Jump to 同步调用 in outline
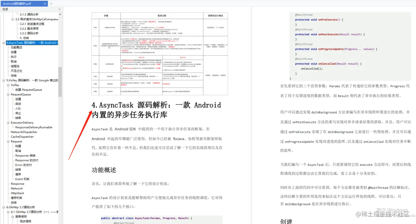The width and height of the screenshot is (416, 224). coord(25,221)
